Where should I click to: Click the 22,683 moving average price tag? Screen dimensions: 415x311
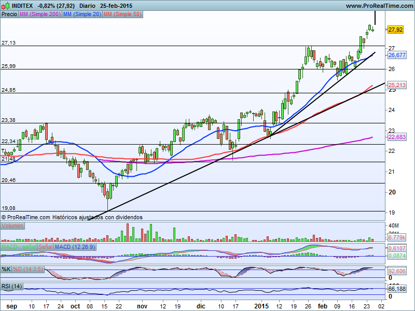tap(397, 137)
